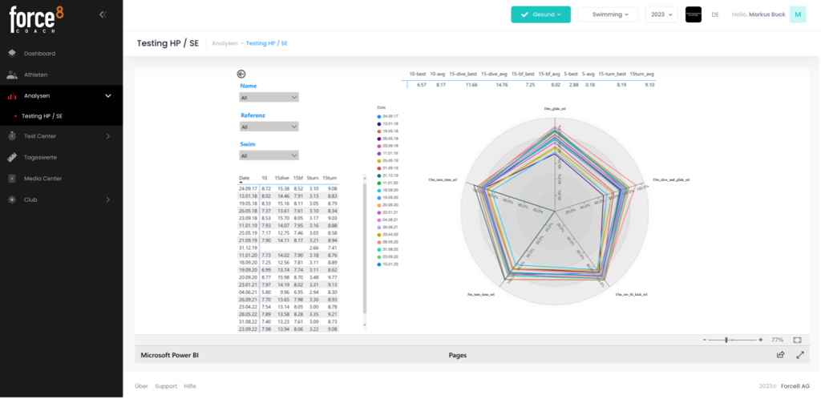Click the Power BI back arrow icon

(242, 73)
